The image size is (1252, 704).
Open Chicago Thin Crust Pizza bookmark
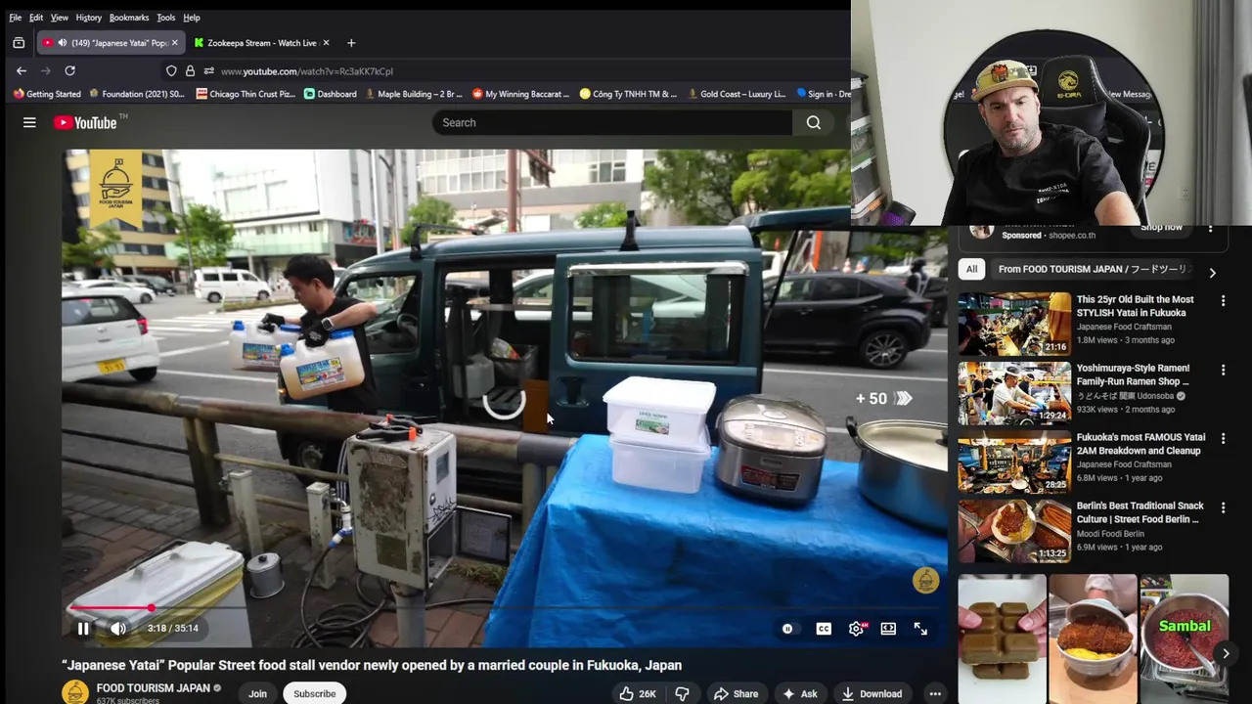pos(246,94)
